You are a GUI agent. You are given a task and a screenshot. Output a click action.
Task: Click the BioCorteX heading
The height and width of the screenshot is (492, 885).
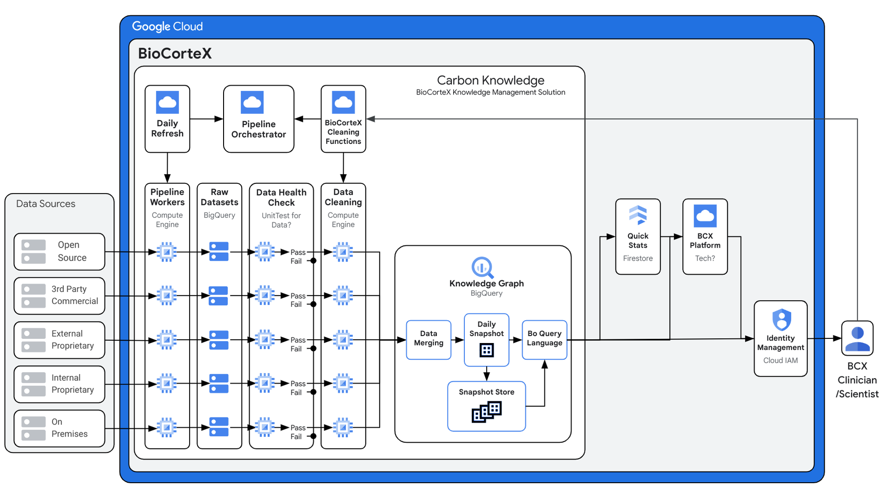[175, 54]
